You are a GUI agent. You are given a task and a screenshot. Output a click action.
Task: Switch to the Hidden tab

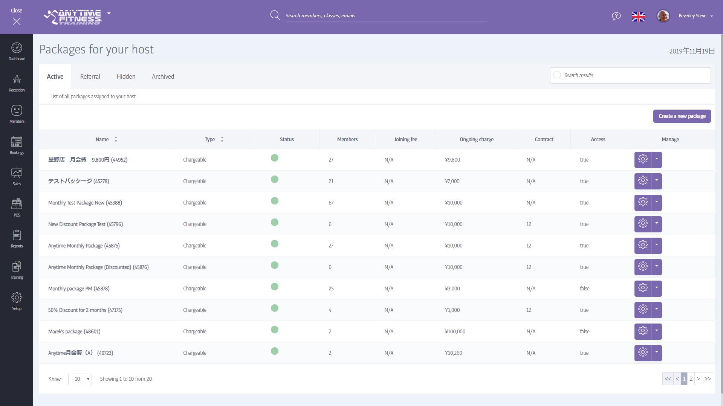[126, 76]
